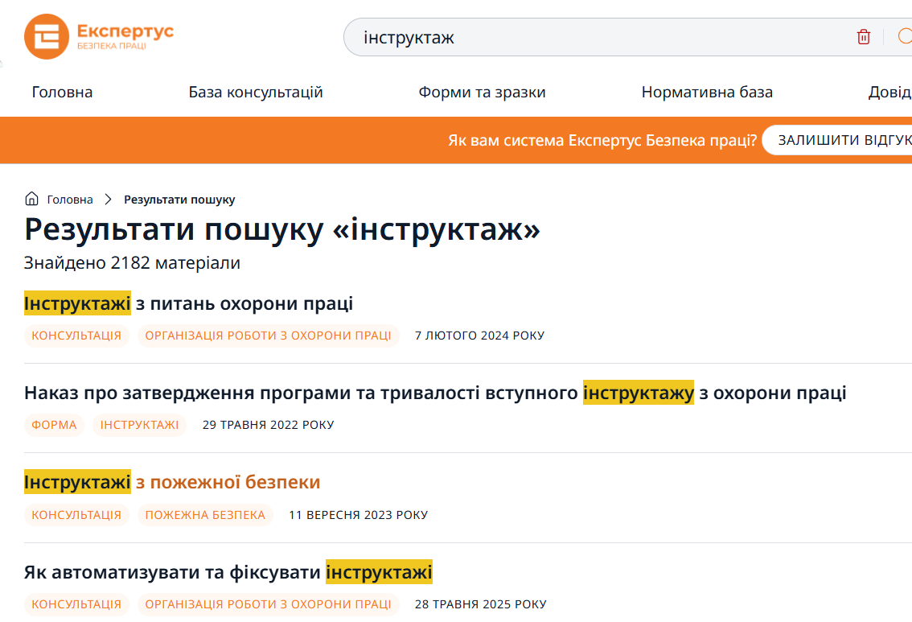
Task: Select the ФОРМА tag
Action: point(54,425)
